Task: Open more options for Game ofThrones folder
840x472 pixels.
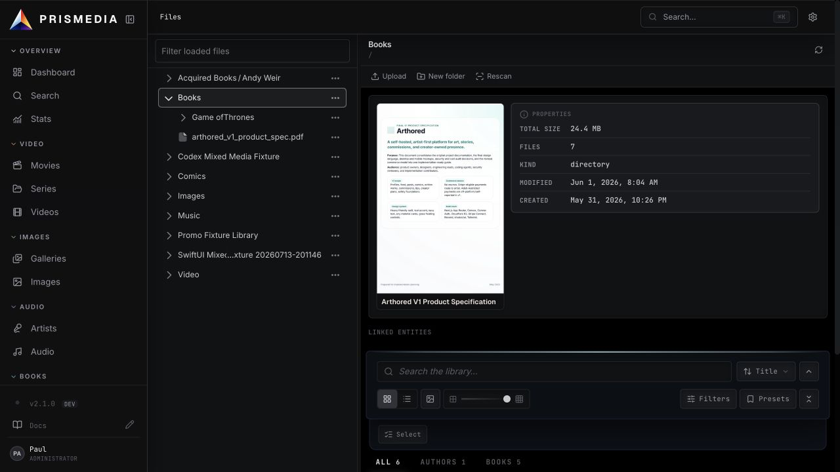Action: pos(335,117)
